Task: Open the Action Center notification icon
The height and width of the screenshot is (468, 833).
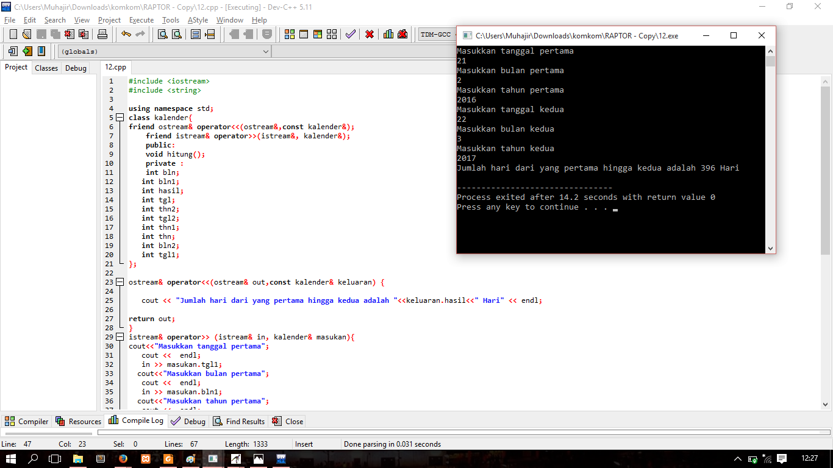Action: coord(782,458)
